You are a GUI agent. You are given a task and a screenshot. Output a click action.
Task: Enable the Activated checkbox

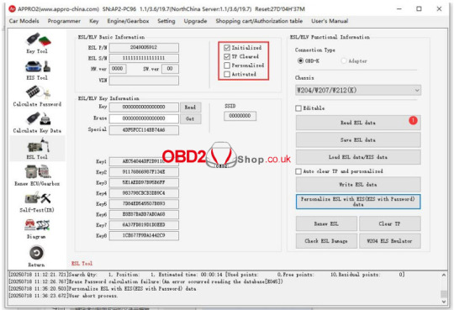227,75
